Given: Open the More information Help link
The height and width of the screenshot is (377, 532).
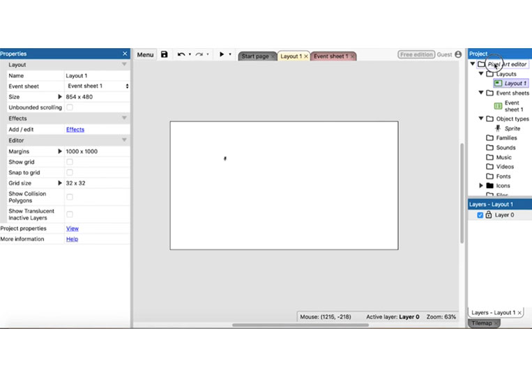Looking at the screenshot, I should coord(72,239).
